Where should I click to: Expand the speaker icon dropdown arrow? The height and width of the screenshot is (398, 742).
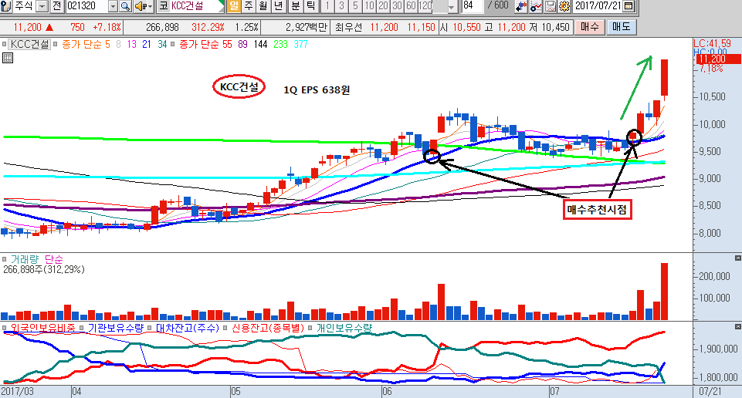pyautogui.click(x=150, y=6)
